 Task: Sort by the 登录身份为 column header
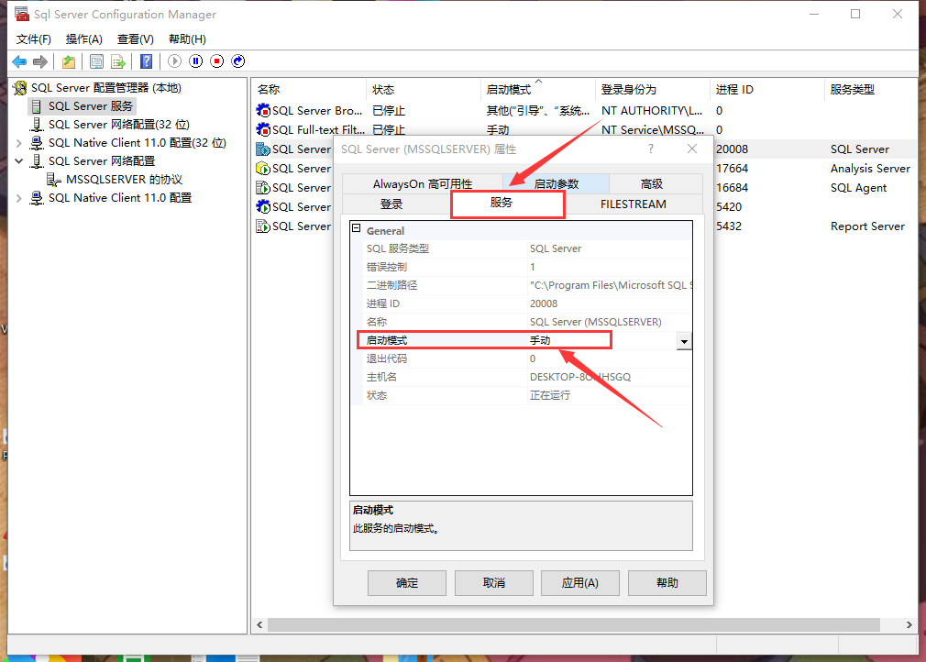(653, 90)
